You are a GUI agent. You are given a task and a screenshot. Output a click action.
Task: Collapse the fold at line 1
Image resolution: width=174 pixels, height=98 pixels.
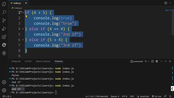coord(23,13)
